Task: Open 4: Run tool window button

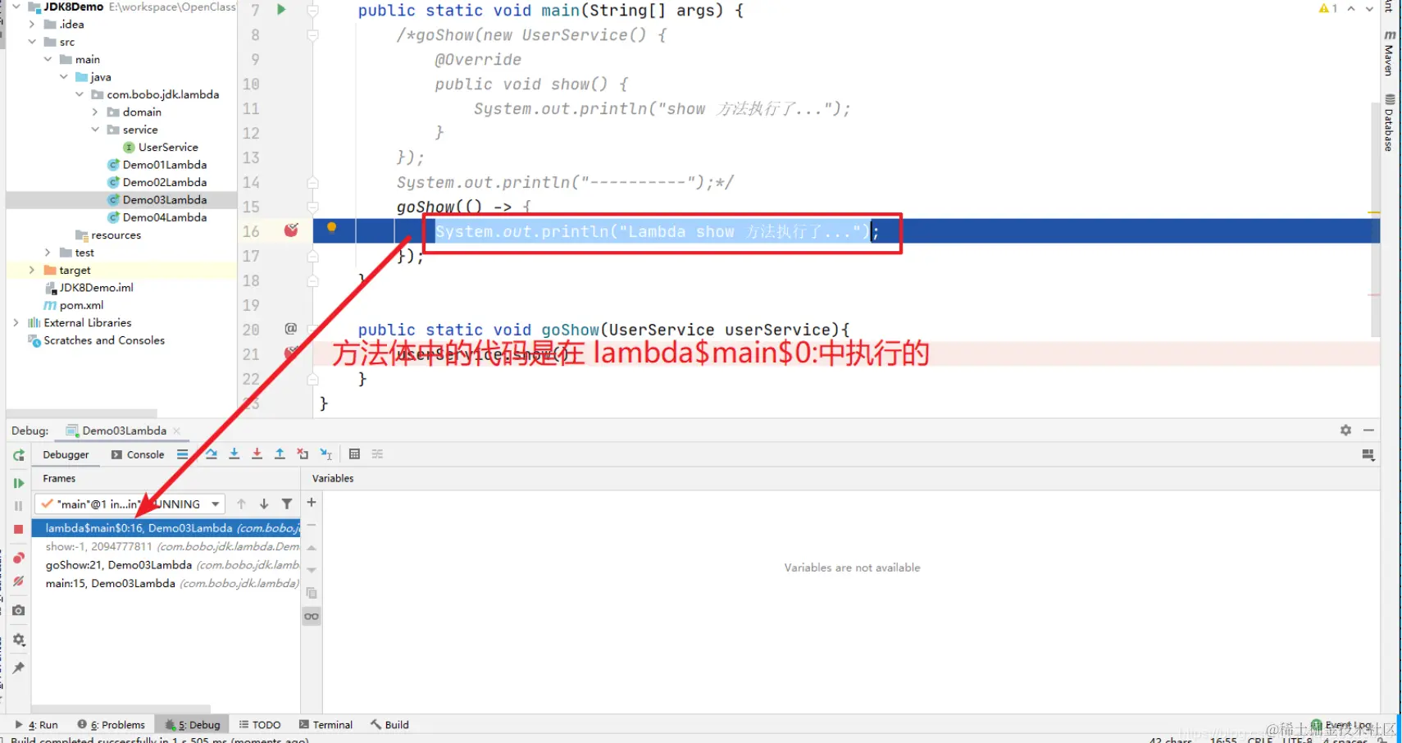Action: (36, 725)
